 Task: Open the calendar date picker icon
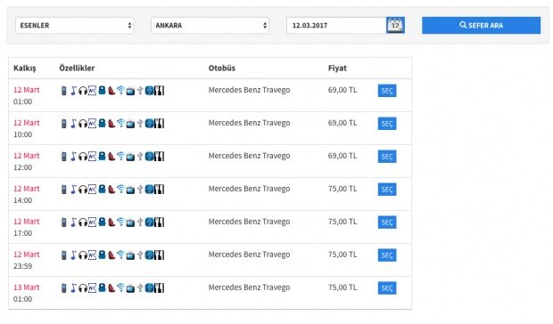[395, 25]
